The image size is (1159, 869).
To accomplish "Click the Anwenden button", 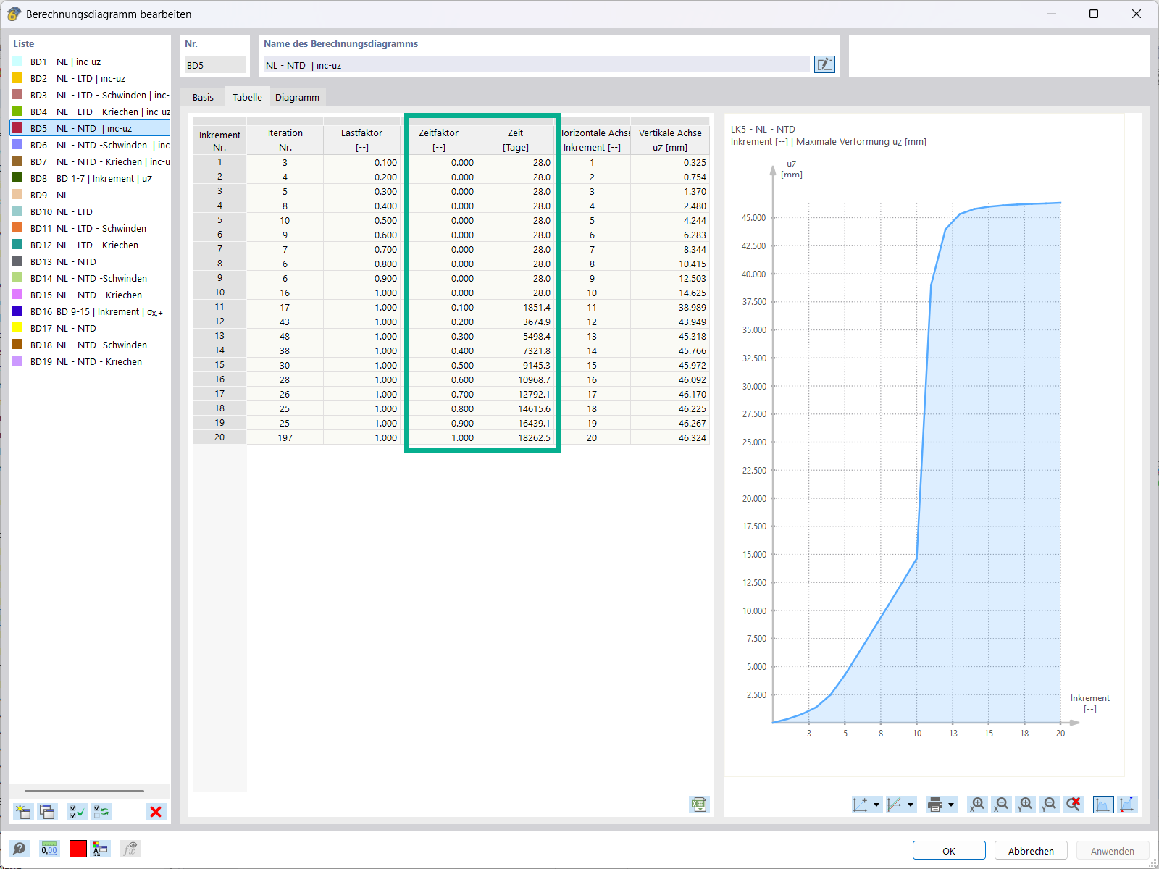I will click(1113, 851).
